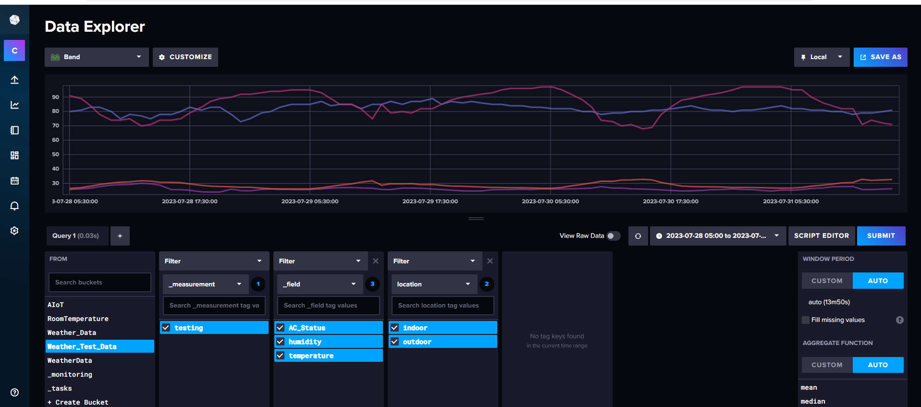Screen dimensions: 921x407
Task: Open the SCRIPT EDITOR
Action: click(821, 236)
